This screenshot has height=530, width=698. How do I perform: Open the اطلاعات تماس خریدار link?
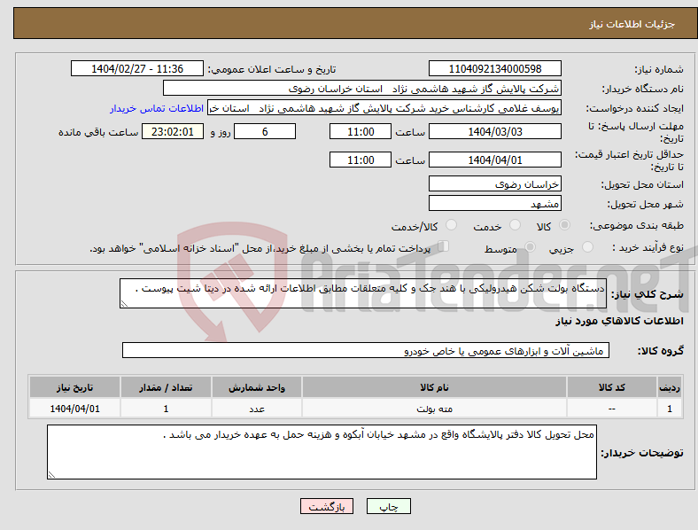point(157,108)
